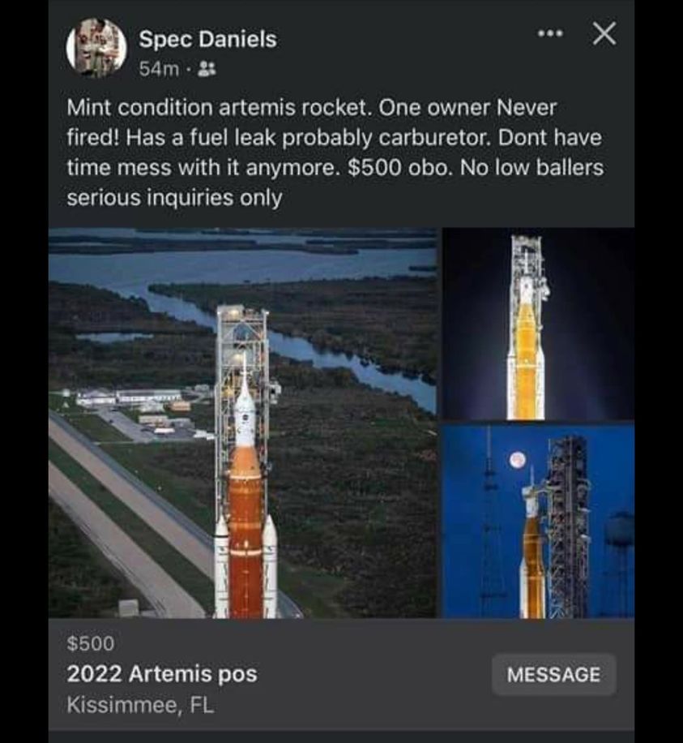Click the full moon in the bottom-right photo

(x=518, y=460)
